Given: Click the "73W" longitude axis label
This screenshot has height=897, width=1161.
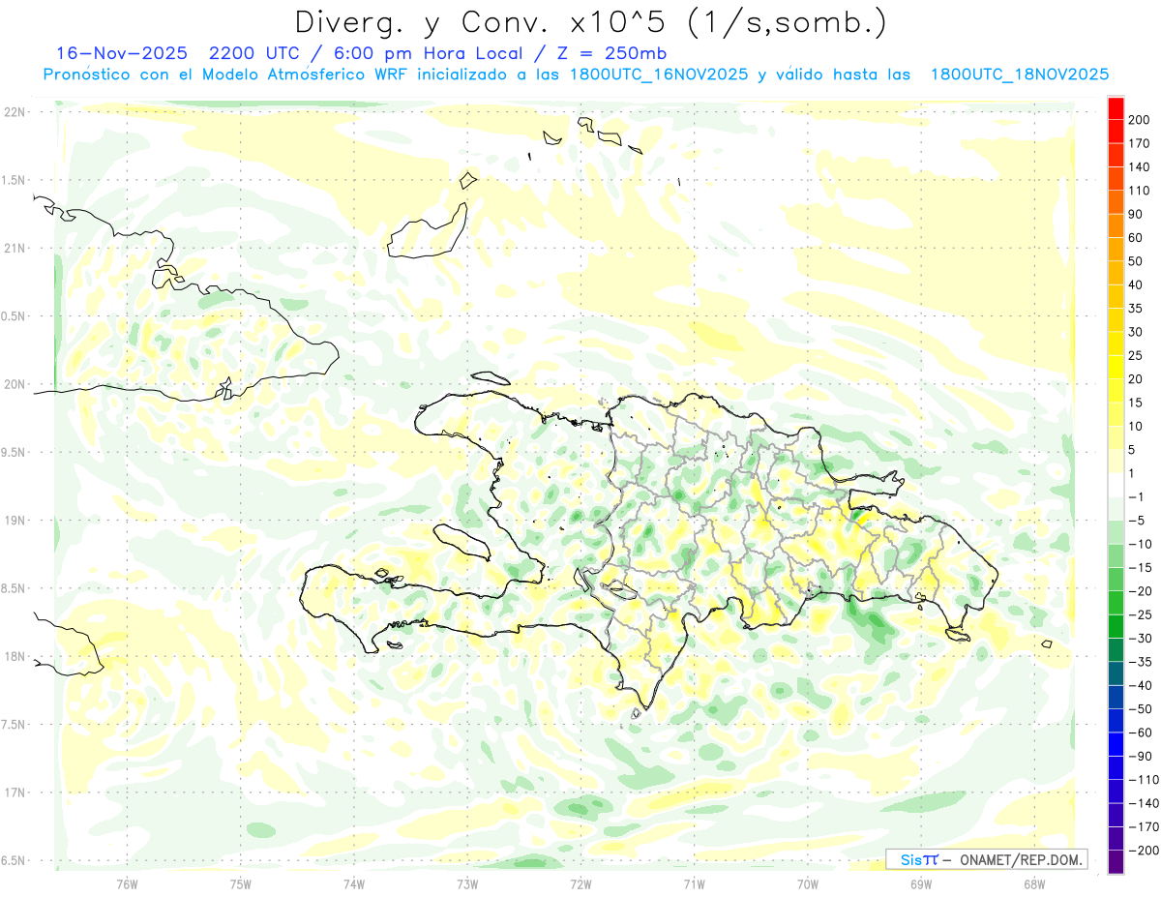Looking at the screenshot, I should (x=467, y=883).
